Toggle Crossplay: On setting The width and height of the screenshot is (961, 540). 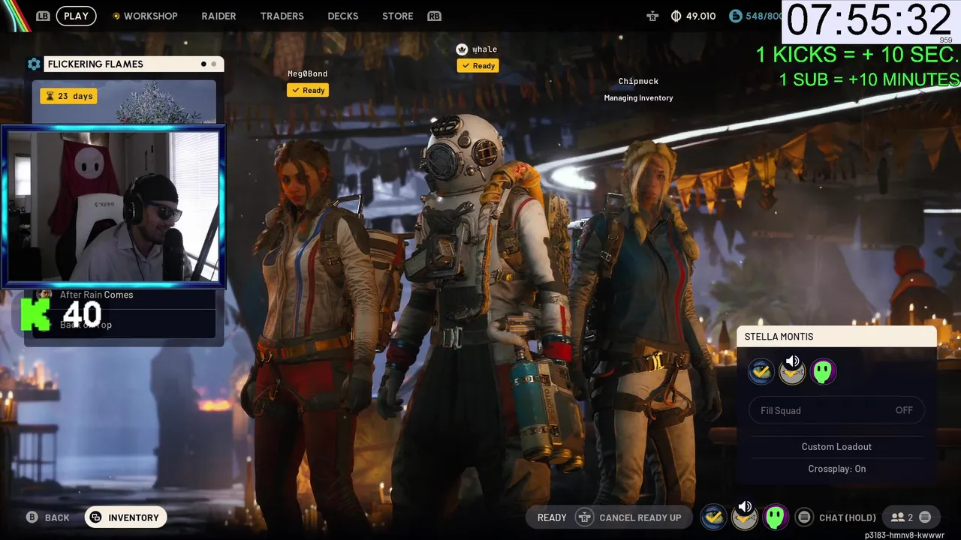click(836, 469)
